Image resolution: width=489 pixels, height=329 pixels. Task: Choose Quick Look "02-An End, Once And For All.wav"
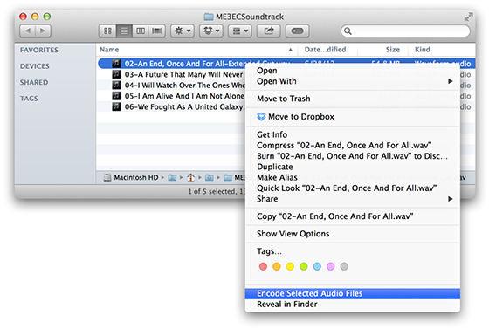(353, 188)
